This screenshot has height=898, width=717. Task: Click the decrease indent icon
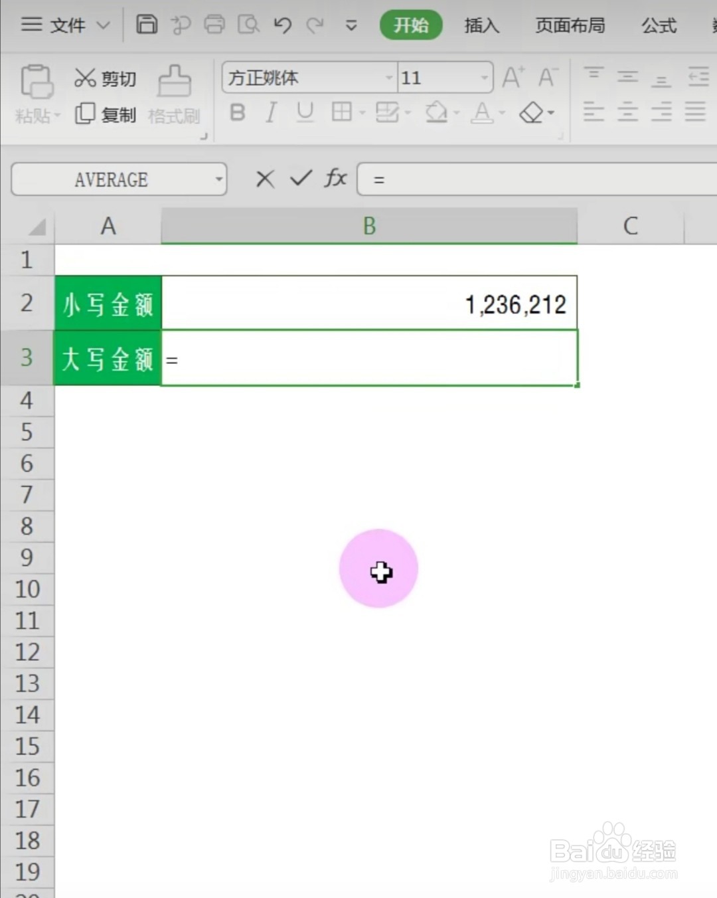click(x=698, y=77)
